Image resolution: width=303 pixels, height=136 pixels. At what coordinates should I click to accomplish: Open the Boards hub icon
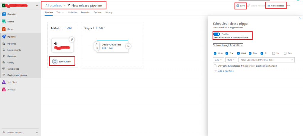point(4,22)
